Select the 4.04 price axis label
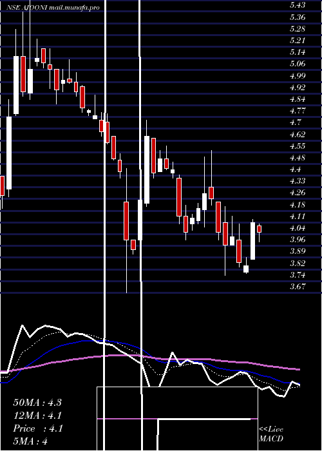This screenshot has height=451, width=322. point(298,228)
